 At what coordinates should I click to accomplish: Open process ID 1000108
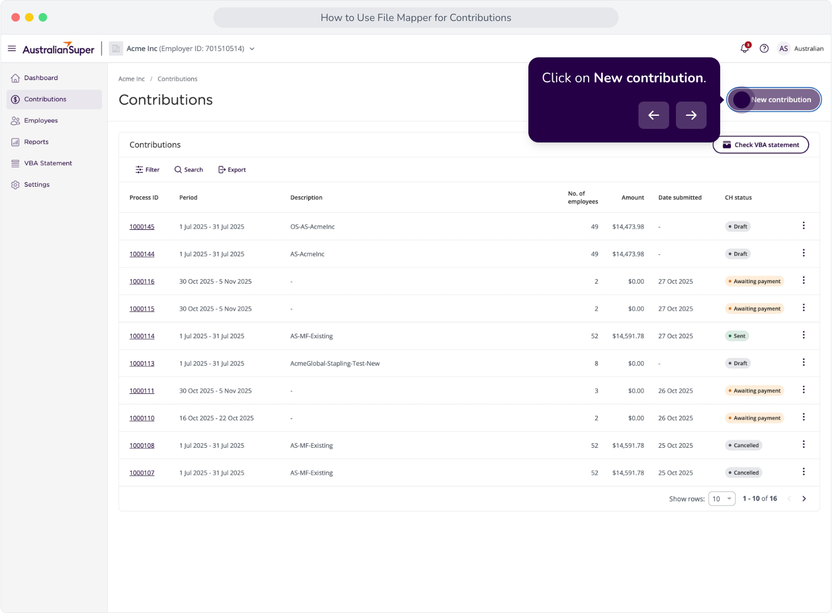[142, 446]
